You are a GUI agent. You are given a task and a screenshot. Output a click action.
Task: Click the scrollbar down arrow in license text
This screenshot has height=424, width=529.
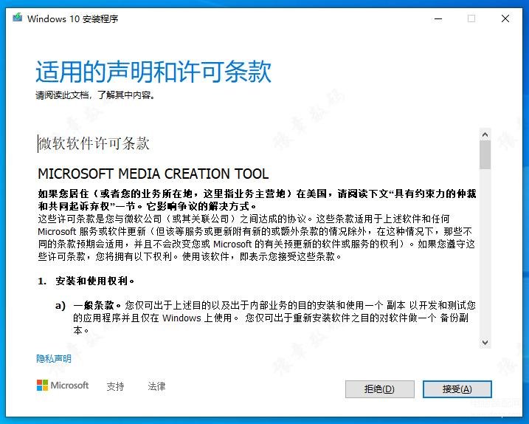coord(485,342)
